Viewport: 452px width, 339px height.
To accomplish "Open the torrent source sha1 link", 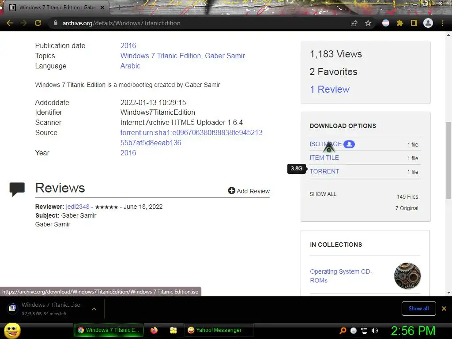I will tap(192, 138).
